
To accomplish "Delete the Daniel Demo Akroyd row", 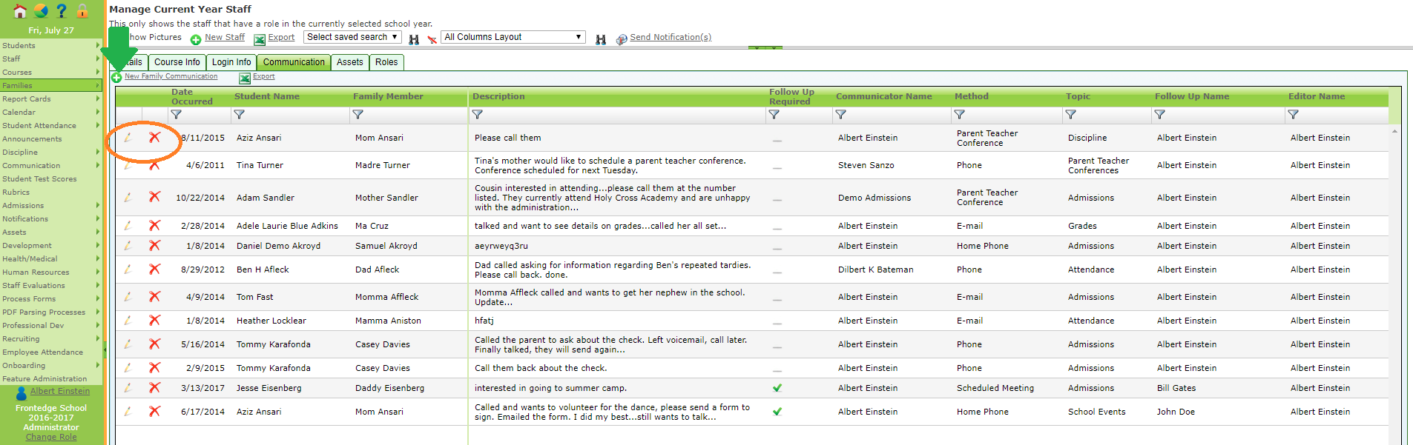I will tap(154, 245).
